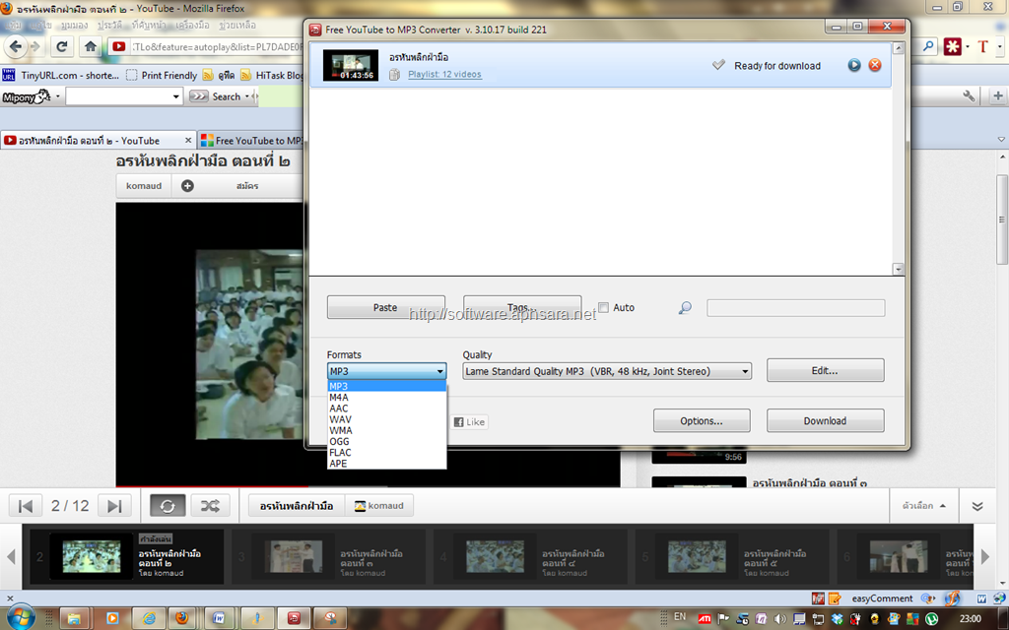
Task: Open the TinyURL.com bookmark
Action: [61, 75]
